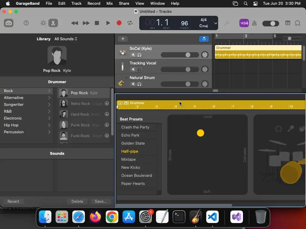Download the Punk Rock Max drummer

pyautogui.click(x=107, y=125)
